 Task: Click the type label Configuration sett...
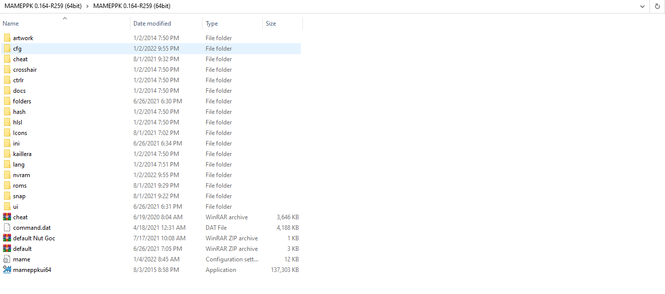point(232,259)
